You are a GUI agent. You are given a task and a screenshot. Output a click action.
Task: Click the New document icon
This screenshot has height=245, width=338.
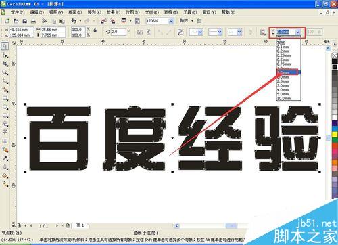click(x=7, y=21)
